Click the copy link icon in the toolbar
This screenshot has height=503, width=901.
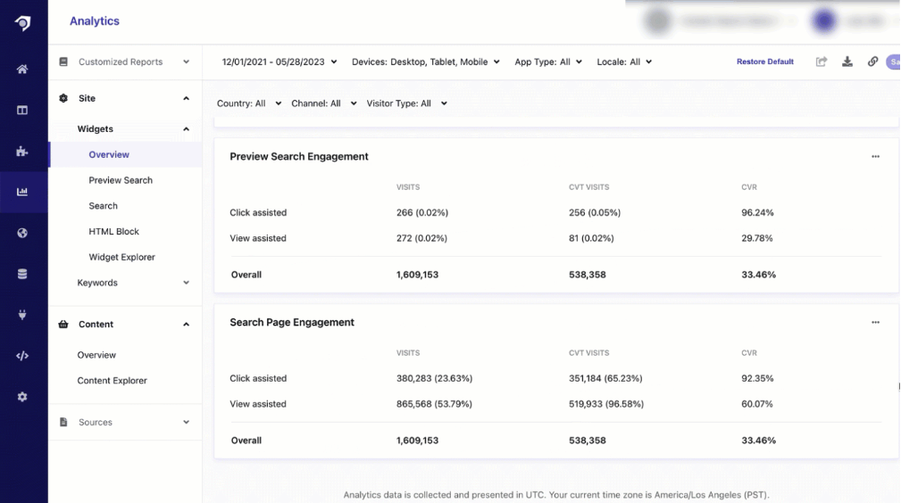click(x=872, y=62)
